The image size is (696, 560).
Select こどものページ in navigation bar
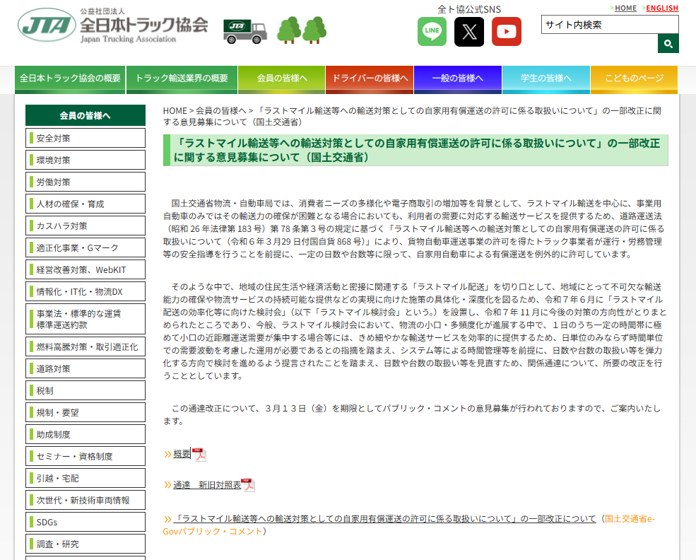(634, 78)
